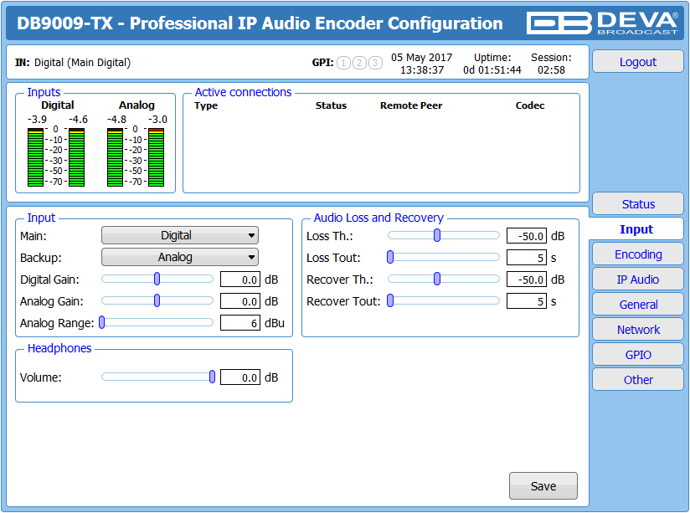Switch to the Status tab
690x513 pixels.
[x=637, y=204]
